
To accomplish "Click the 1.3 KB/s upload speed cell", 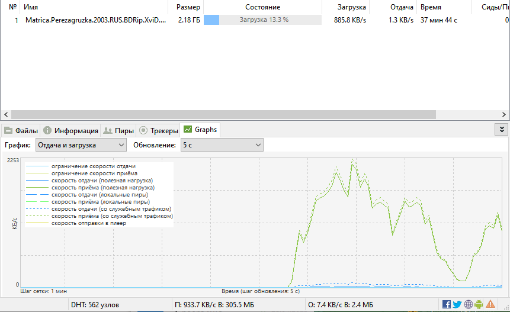I will (x=401, y=20).
